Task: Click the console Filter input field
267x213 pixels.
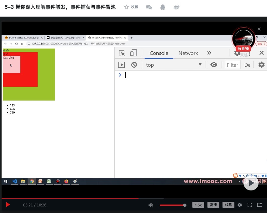Action: (233, 65)
